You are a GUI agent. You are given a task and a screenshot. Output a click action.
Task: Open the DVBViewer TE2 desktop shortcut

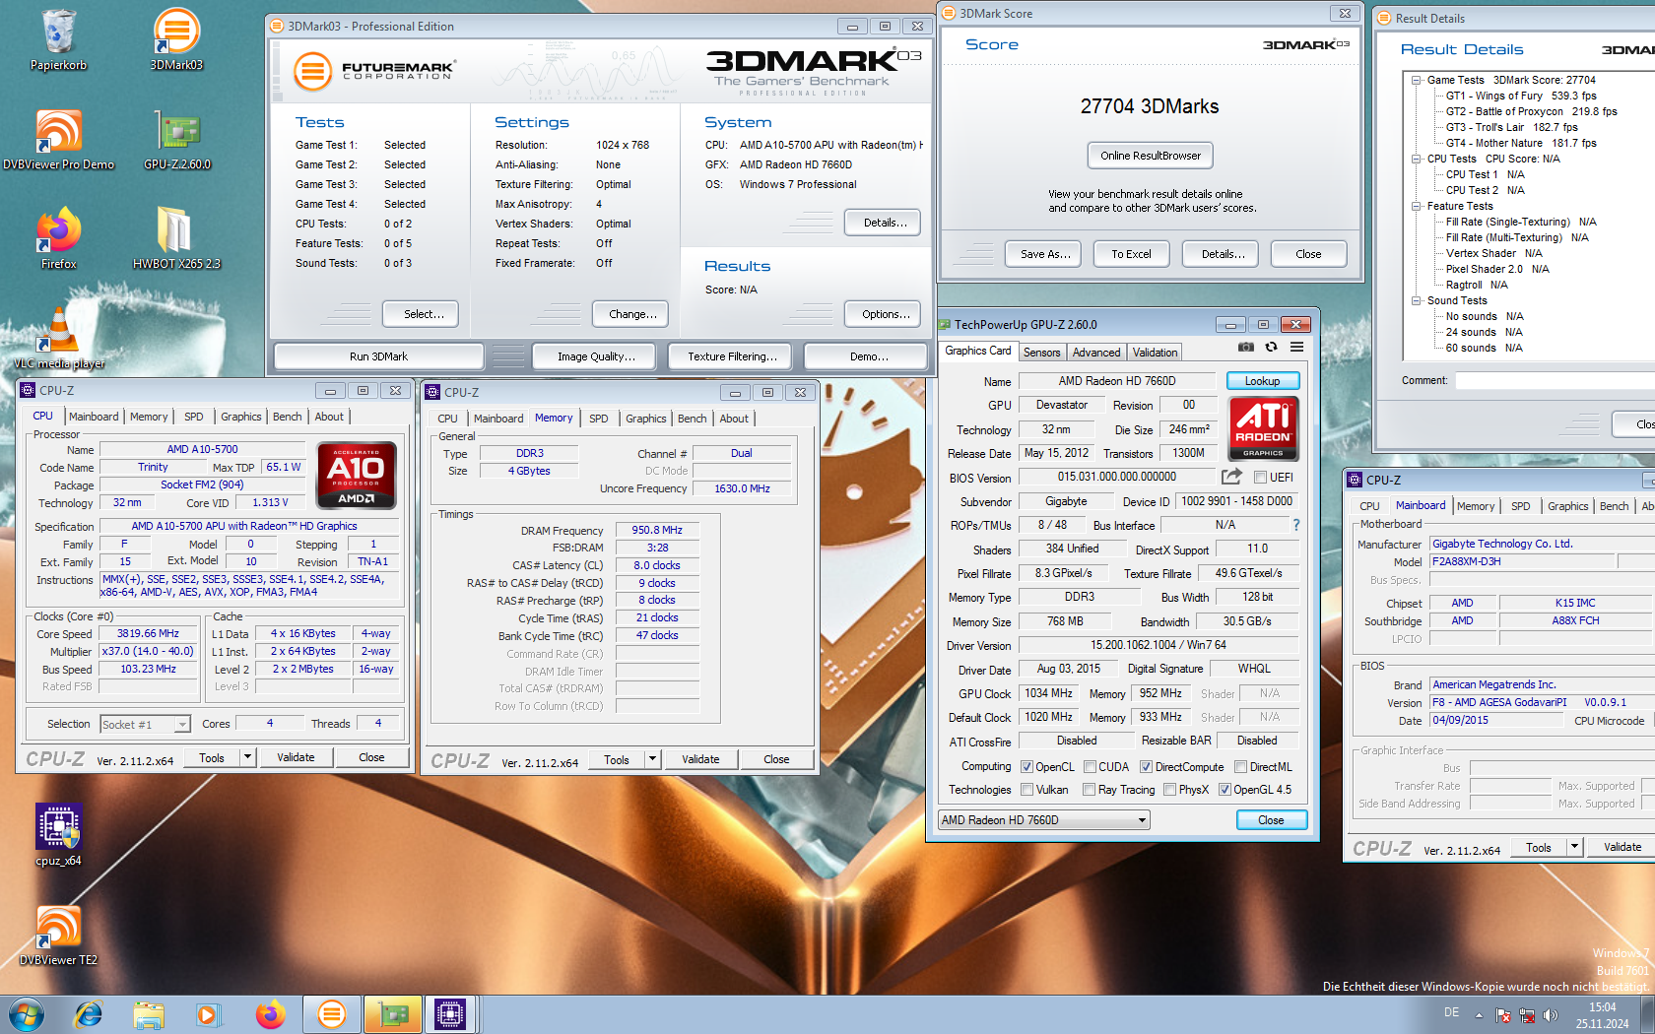pyautogui.click(x=58, y=935)
